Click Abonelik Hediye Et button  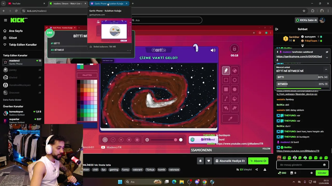[230, 161]
